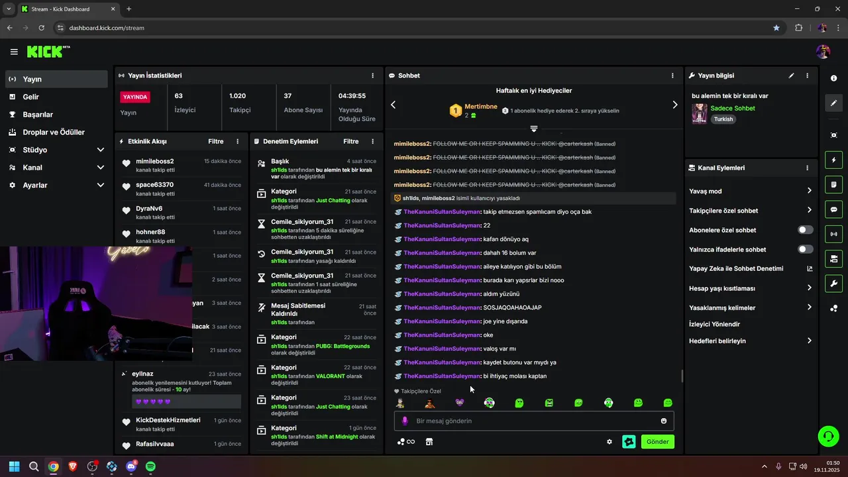Image resolution: width=848 pixels, height=477 pixels.
Task: Open Discord from the taskbar
Action: 131,466
